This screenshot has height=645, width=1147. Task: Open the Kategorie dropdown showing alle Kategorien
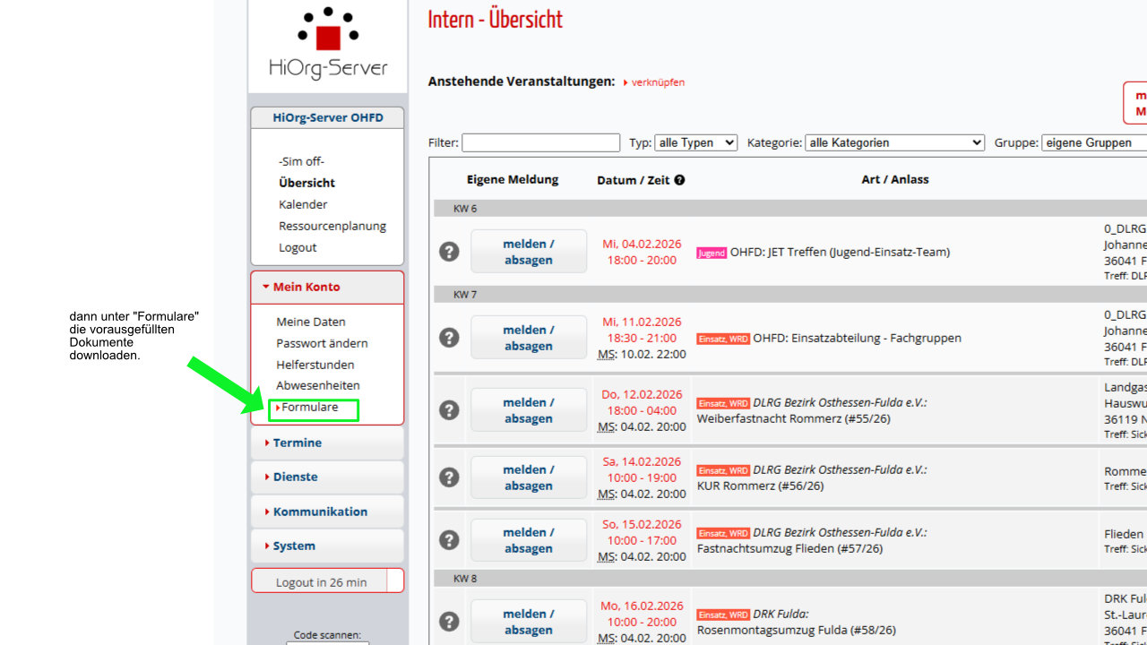pyautogui.click(x=894, y=142)
